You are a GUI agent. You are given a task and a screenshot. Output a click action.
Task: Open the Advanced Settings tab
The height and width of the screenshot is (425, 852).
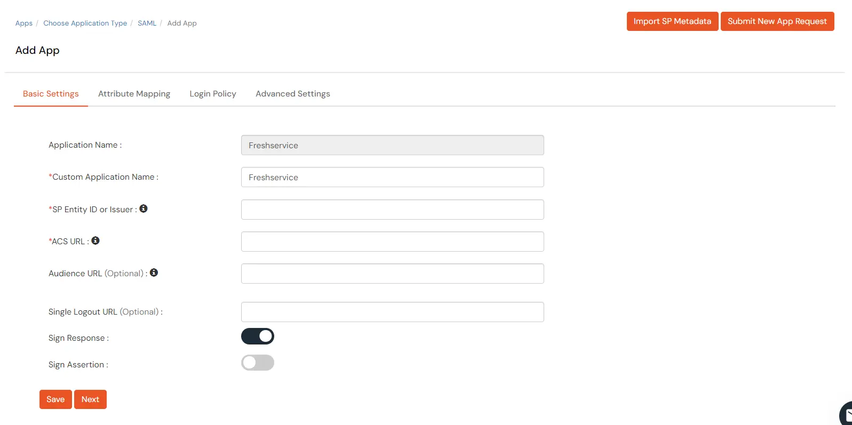(293, 94)
